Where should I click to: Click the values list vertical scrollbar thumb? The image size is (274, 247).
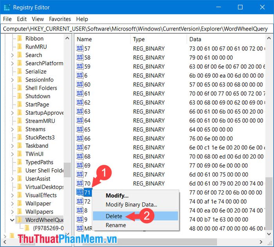(x=269, y=203)
